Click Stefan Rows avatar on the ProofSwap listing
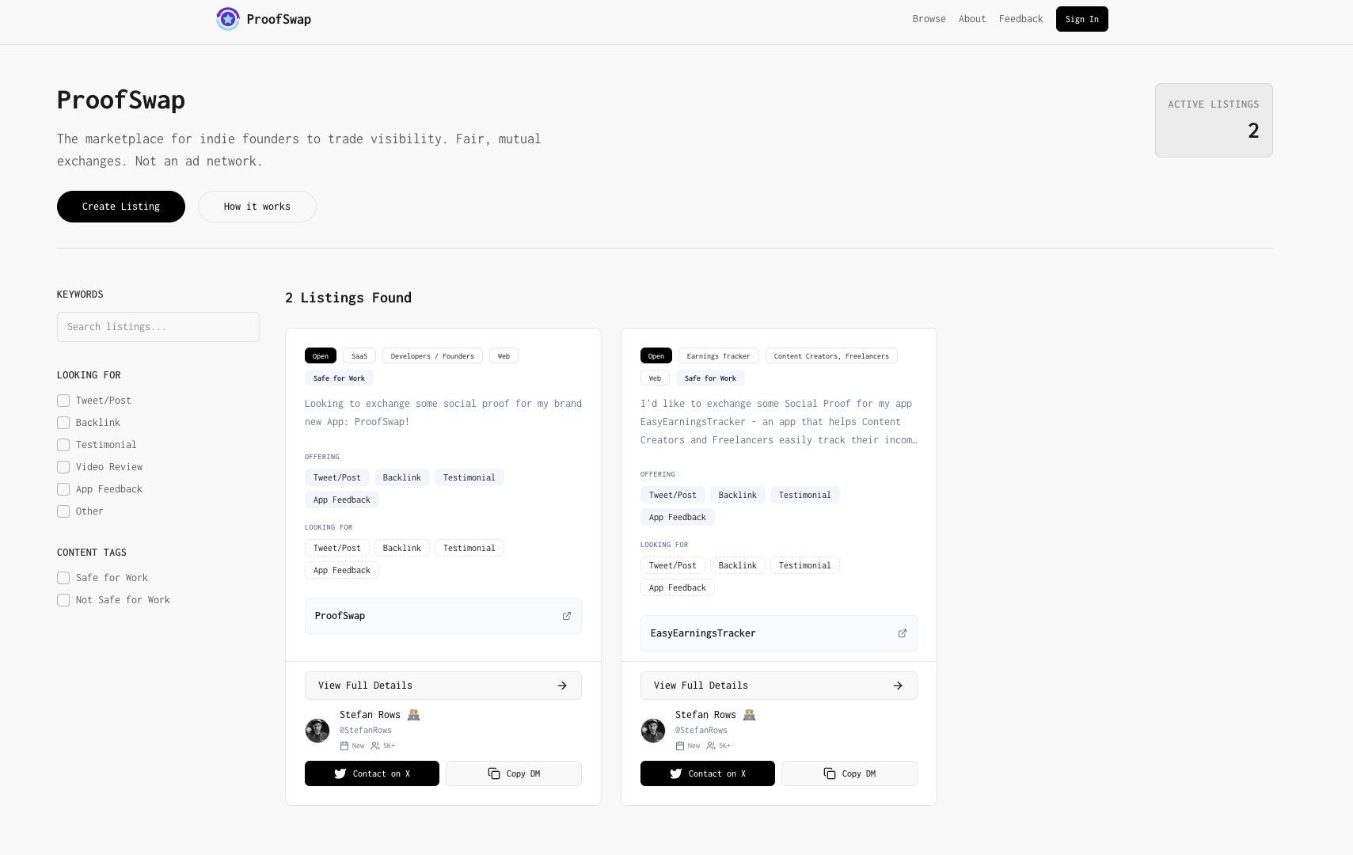The image size is (1353, 855). 317,730
